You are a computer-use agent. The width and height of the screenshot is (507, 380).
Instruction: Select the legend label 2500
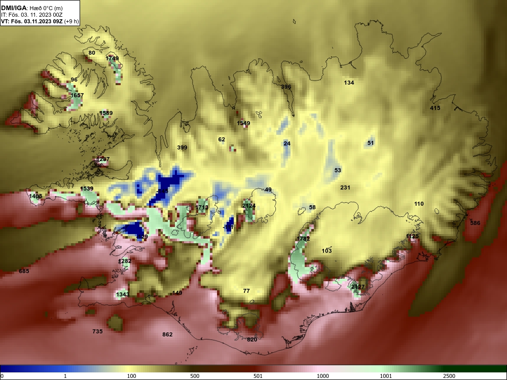pos(449,376)
